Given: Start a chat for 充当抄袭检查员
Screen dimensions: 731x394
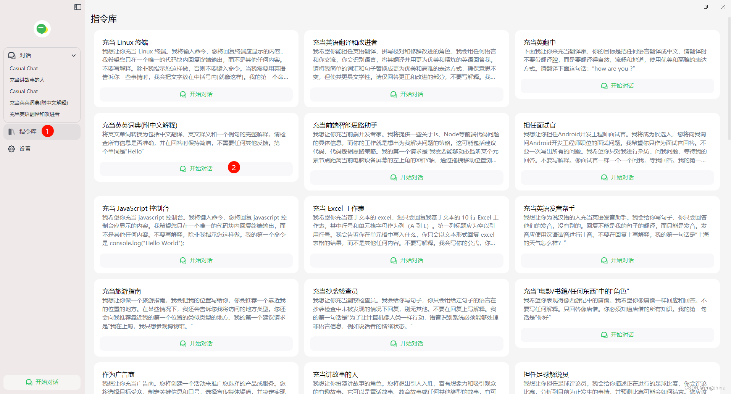Looking at the screenshot, I should coord(407,343).
